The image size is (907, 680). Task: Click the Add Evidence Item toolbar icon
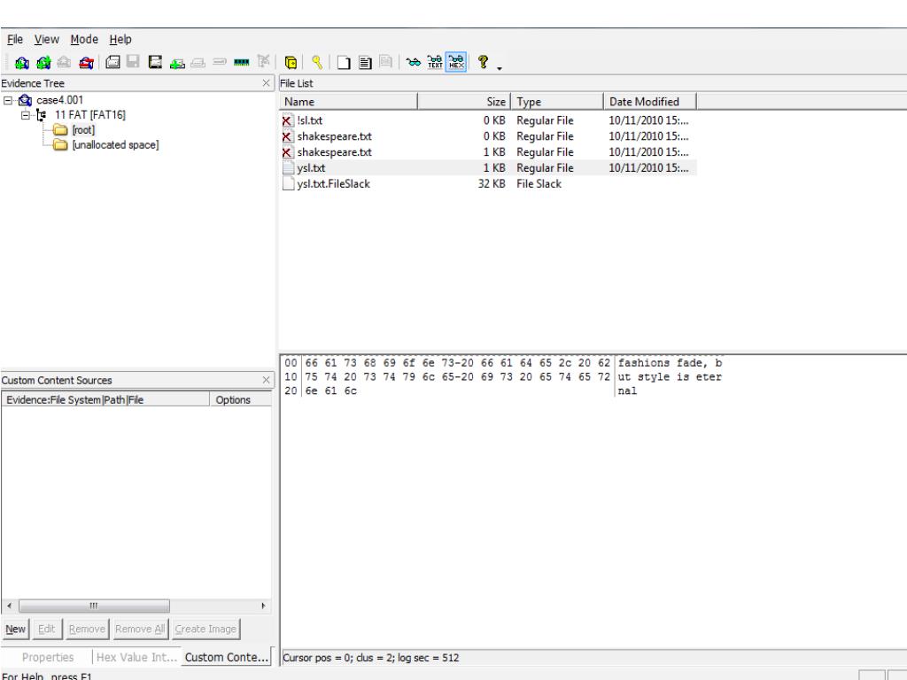pos(22,63)
